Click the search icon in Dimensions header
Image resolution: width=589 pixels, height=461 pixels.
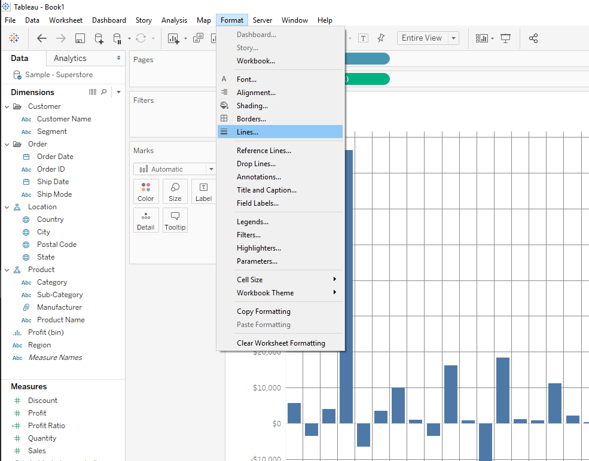pyautogui.click(x=104, y=92)
